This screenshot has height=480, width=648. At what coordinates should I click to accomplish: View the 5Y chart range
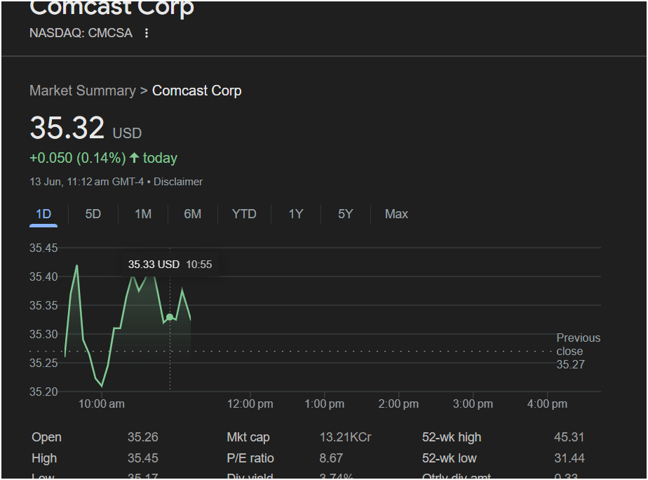[346, 214]
